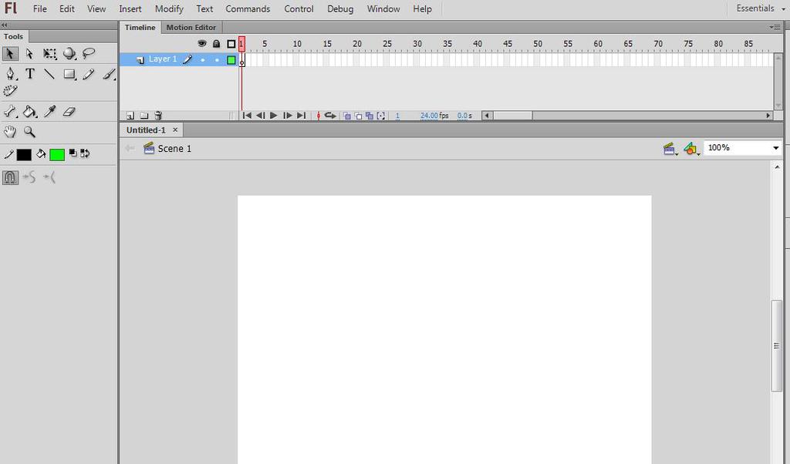Viewport: 790px width, 464px height.
Task: Select the Bone tool
Action: pyautogui.click(x=10, y=111)
